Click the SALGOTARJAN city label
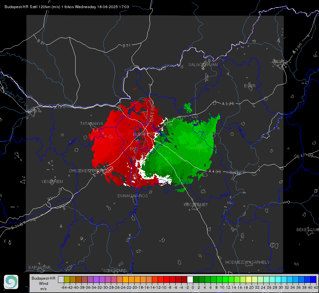319x293 pixels. click(x=203, y=65)
